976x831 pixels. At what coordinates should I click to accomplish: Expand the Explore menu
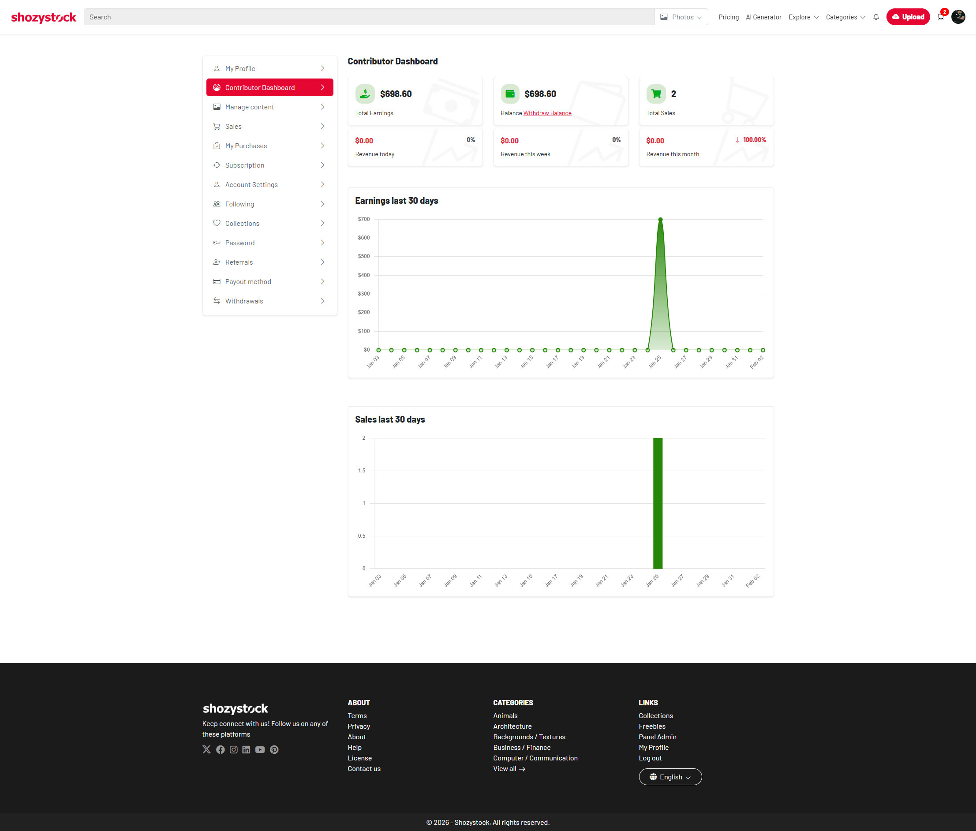click(803, 17)
